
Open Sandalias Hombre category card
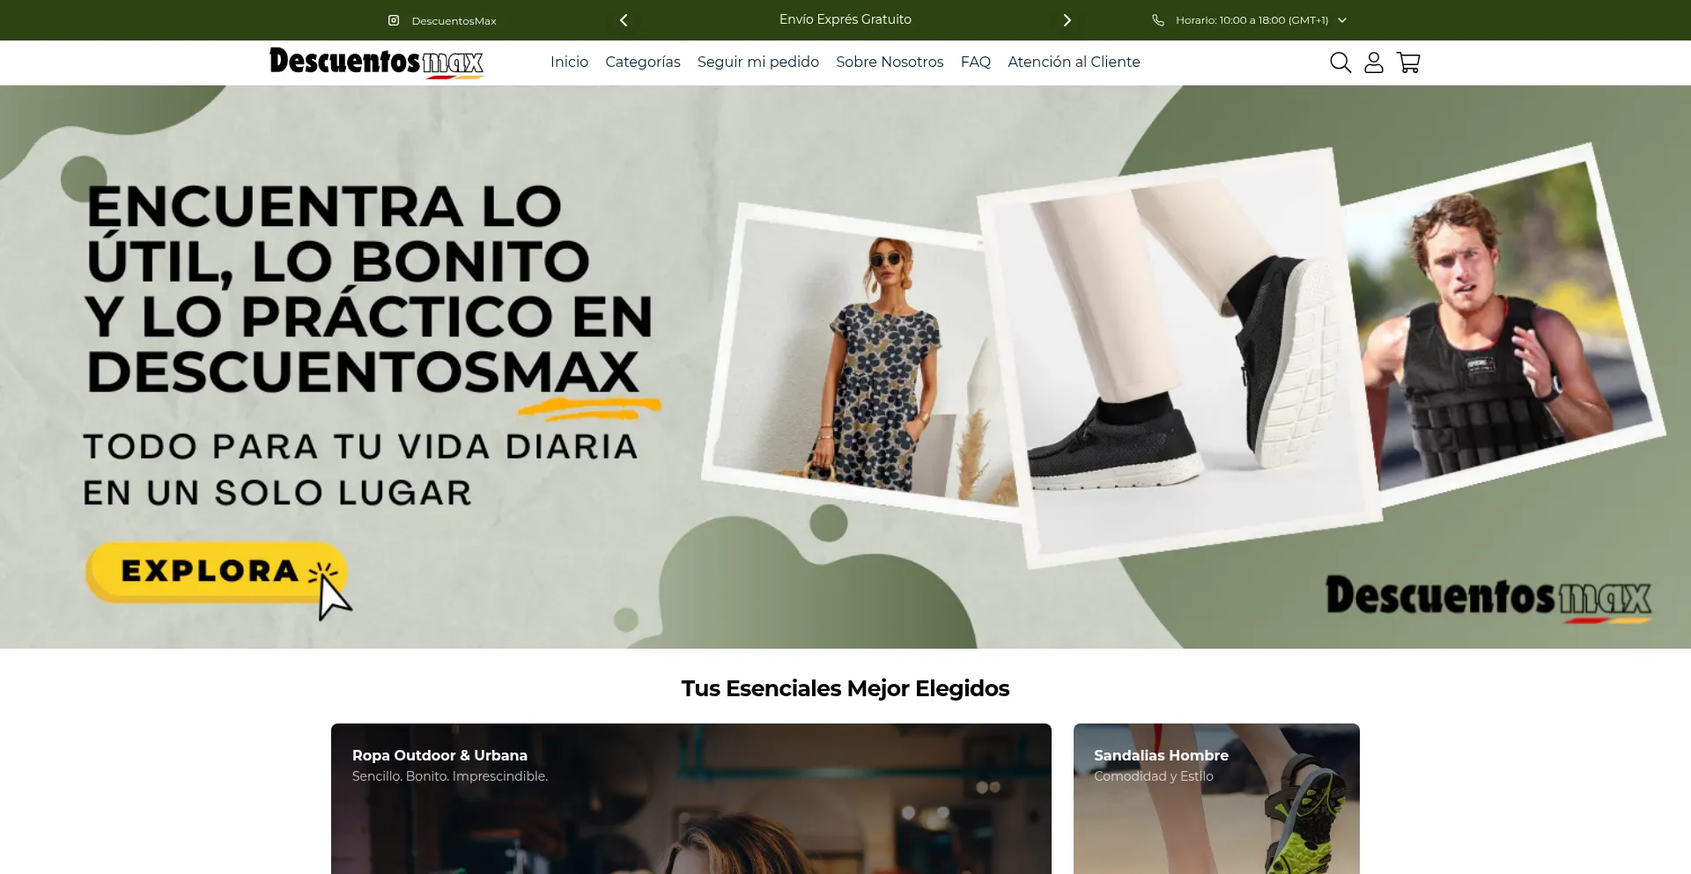click(1216, 798)
